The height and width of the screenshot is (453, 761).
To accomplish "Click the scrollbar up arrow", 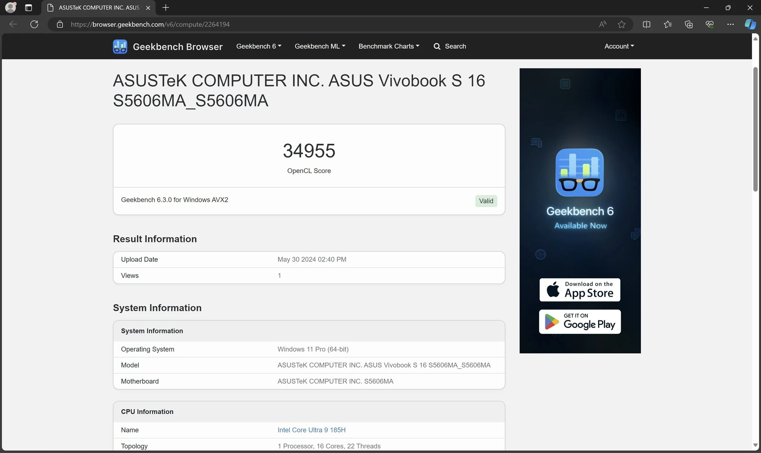I will [755, 38].
